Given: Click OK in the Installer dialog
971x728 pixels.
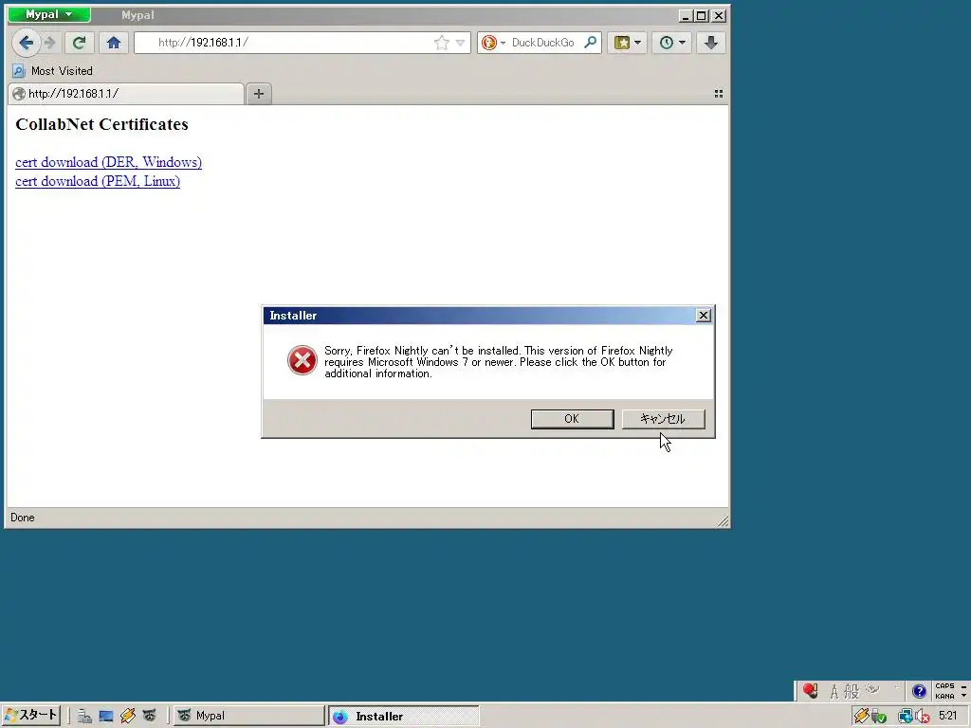Looking at the screenshot, I should pyautogui.click(x=572, y=419).
